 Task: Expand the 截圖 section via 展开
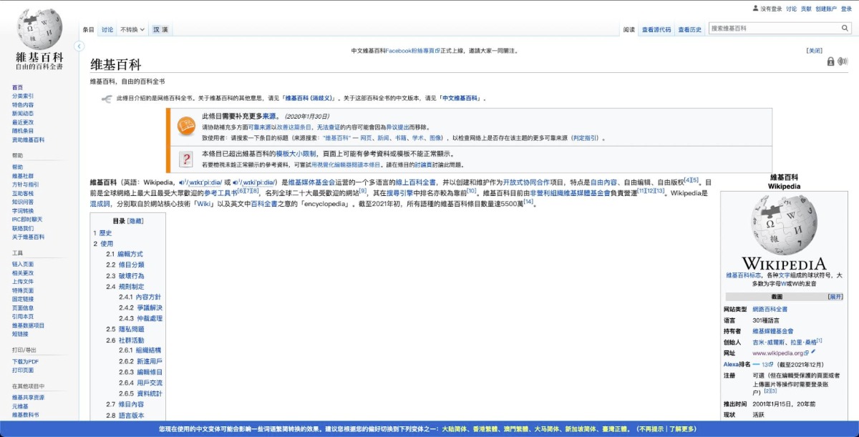pos(835,296)
